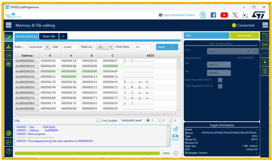Expand the Read button dropdown arrow
Screen dimensions: 272x161
[x=175, y=47]
